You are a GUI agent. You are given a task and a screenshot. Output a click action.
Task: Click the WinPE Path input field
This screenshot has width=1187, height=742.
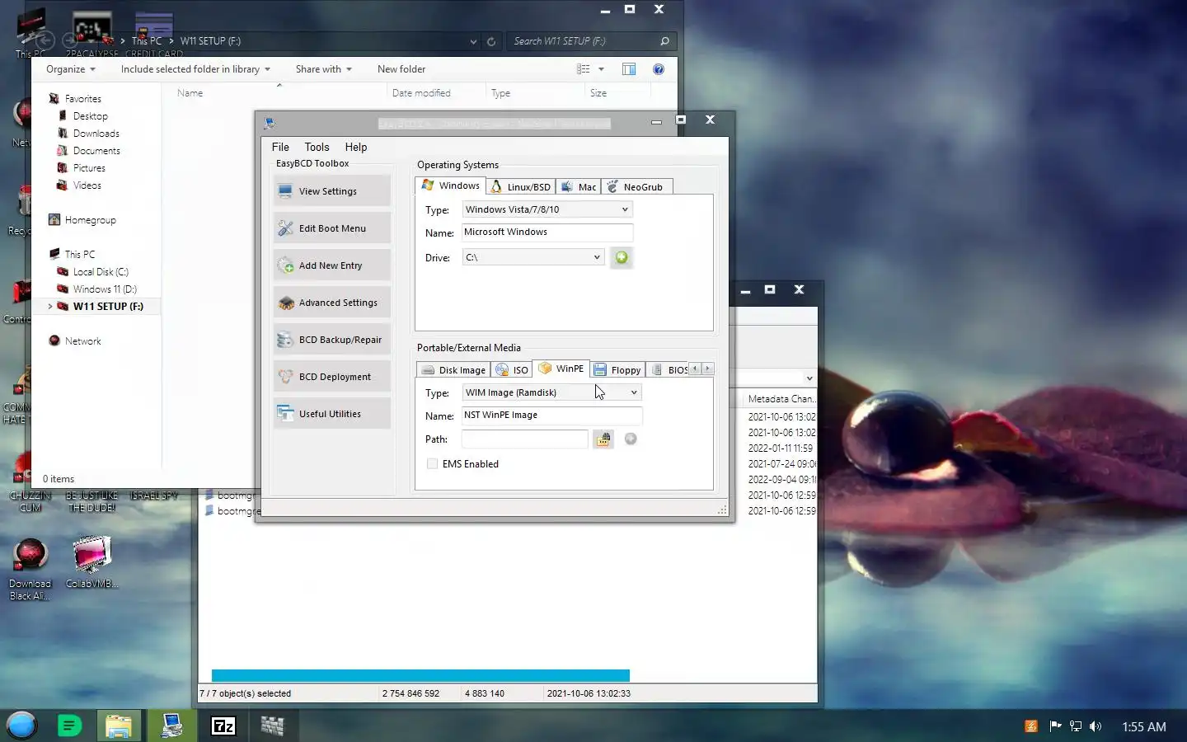[525, 439]
